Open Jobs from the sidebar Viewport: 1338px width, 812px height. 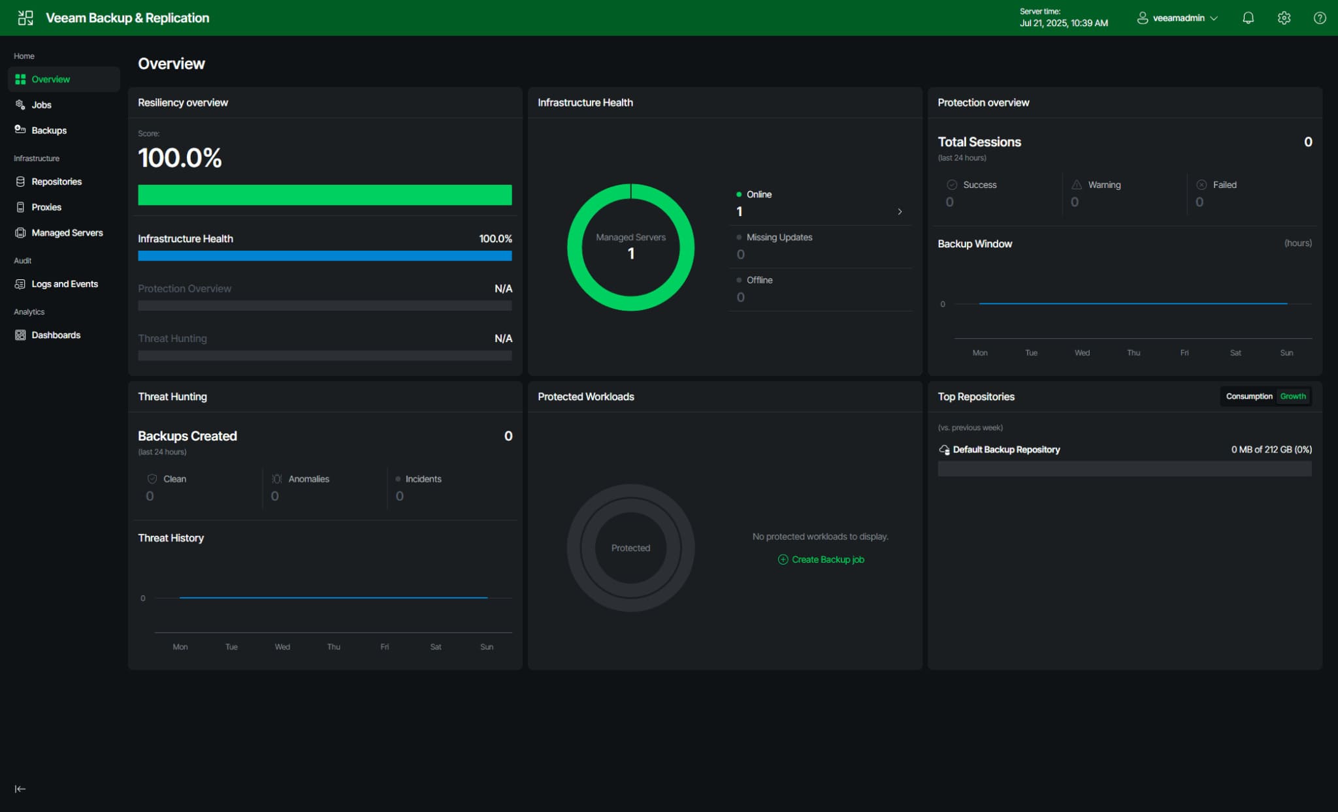pyautogui.click(x=41, y=104)
